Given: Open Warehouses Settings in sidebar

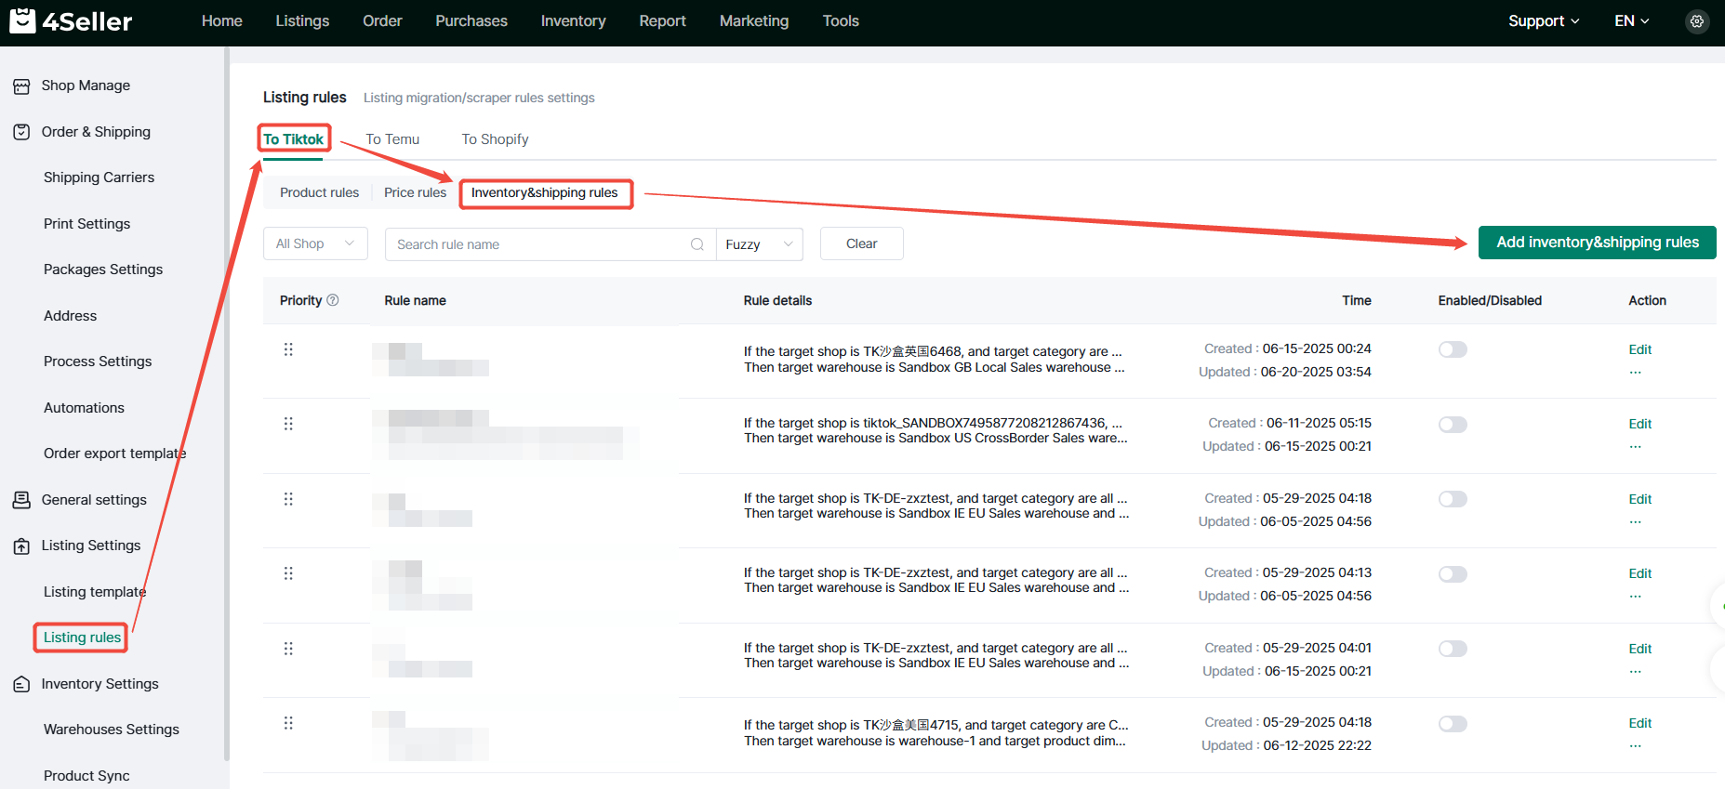Looking at the screenshot, I should tap(112, 730).
